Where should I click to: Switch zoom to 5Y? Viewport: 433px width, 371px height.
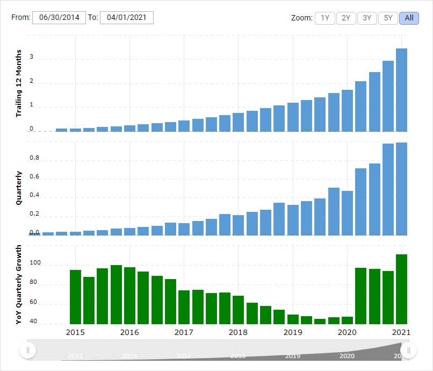click(x=388, y=18)
